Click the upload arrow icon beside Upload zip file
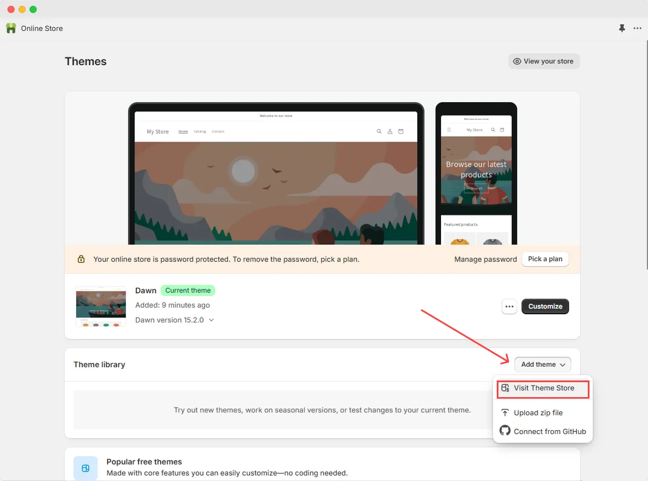The height and width of the screenshot is (481, 648). 504,413
